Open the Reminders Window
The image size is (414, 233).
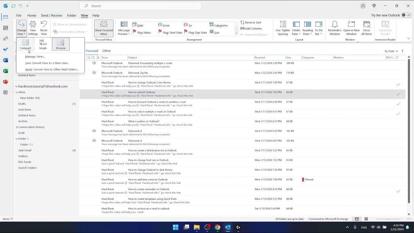(335, 28)
